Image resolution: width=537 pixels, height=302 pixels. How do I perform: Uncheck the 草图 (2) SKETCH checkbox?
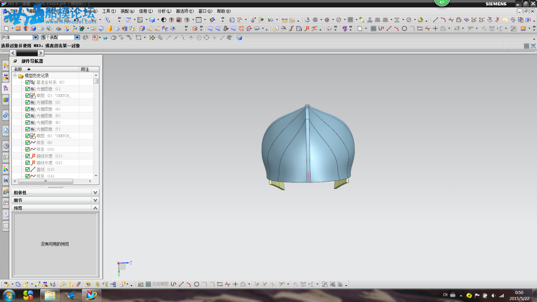(x=28, y=96)
